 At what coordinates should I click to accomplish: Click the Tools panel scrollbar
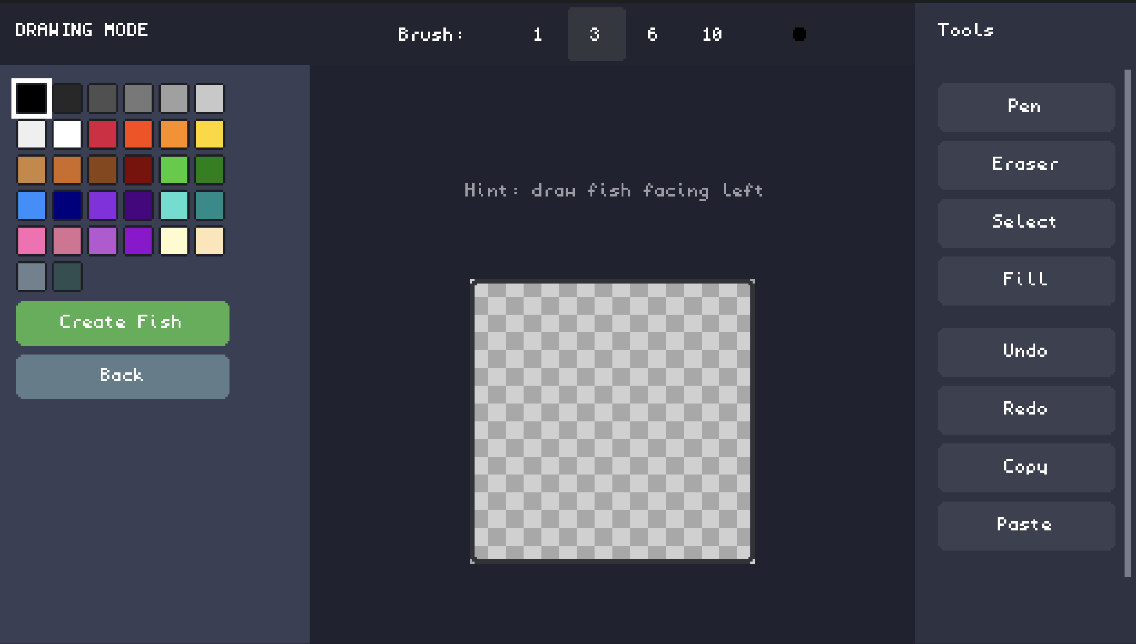(x=1127, y=322)
